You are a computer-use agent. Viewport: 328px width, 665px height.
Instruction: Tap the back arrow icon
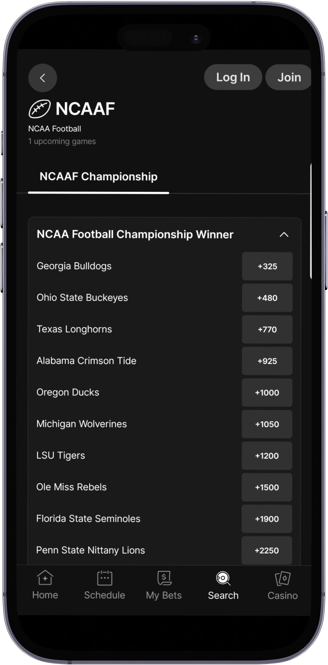(x=43, y=78)
